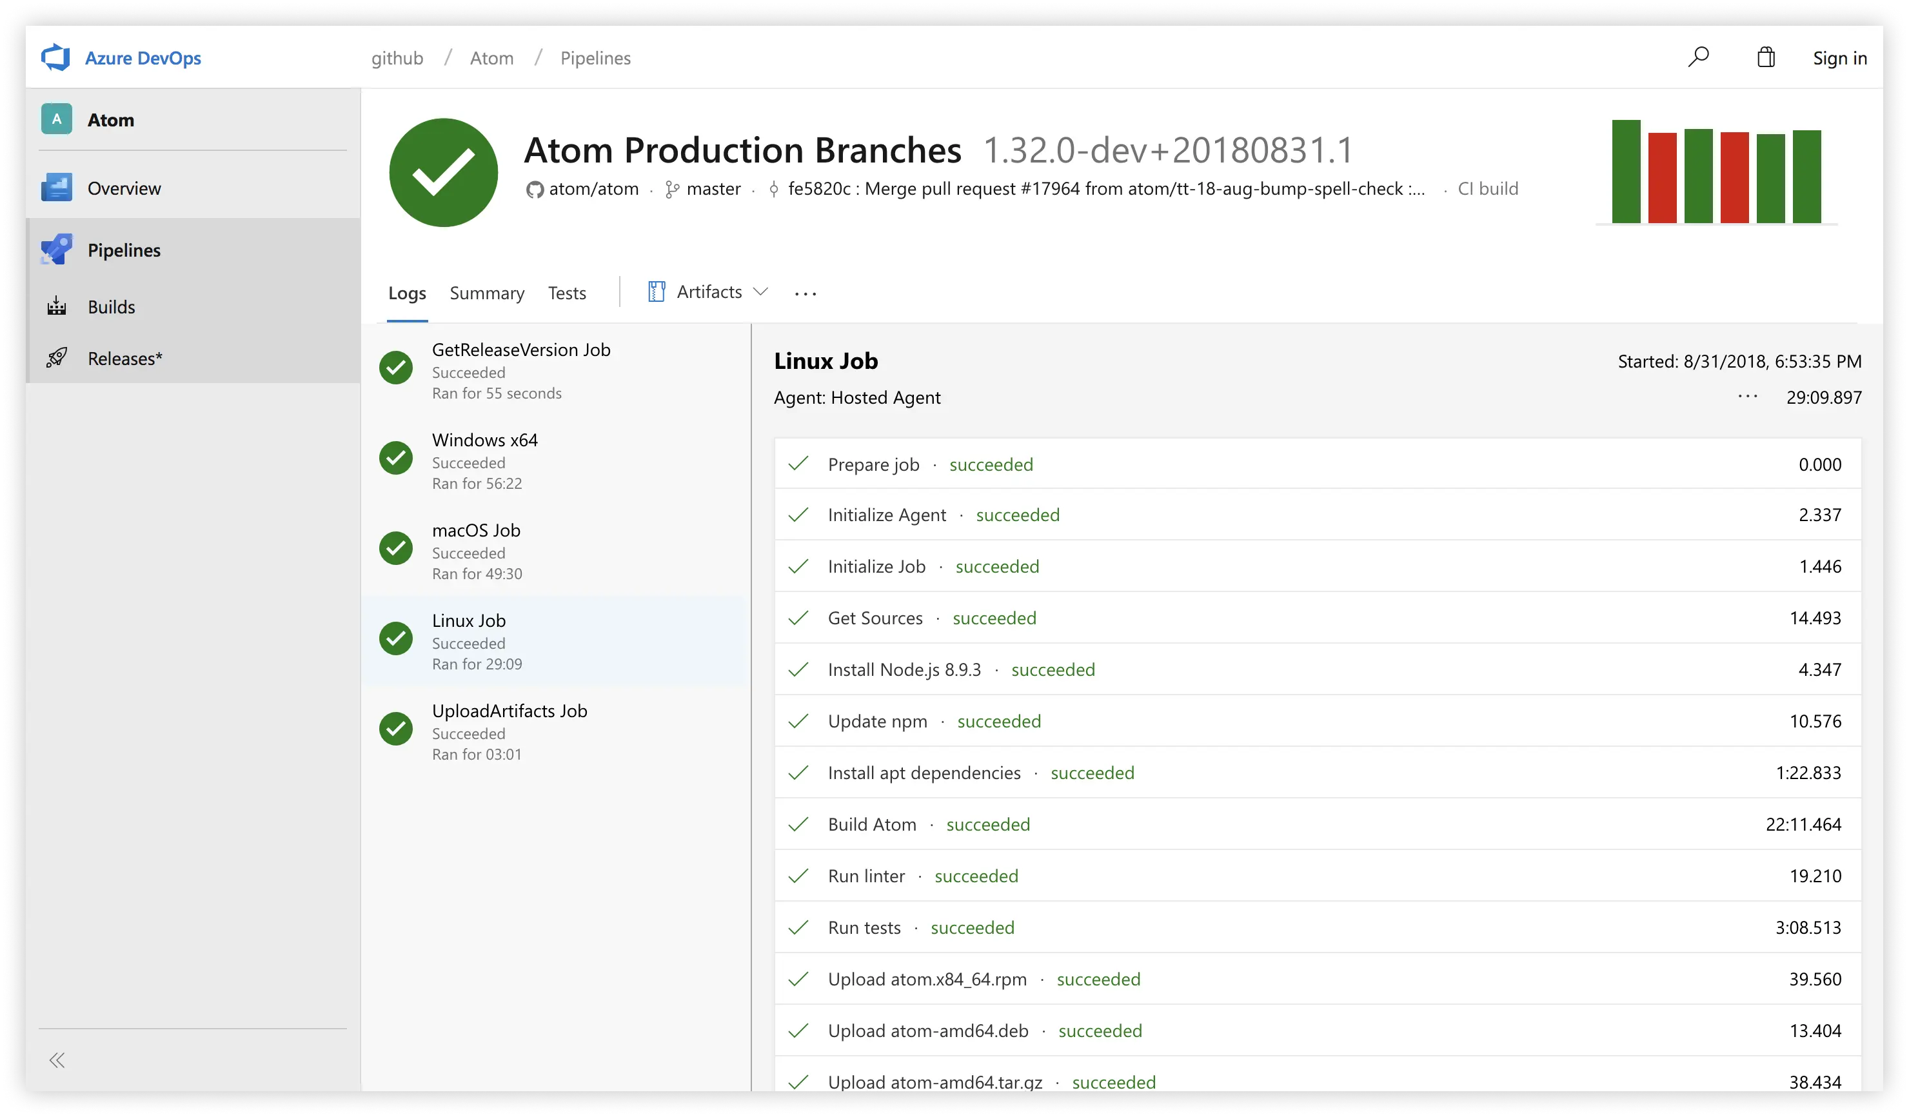Click the Pipelines sidebar icon
Screen dimensions: 1909x1117
tap(57, 250)
